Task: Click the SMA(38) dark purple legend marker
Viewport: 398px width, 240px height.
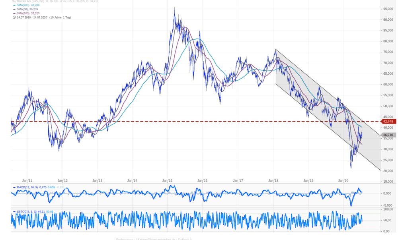Action: point(14,9)
